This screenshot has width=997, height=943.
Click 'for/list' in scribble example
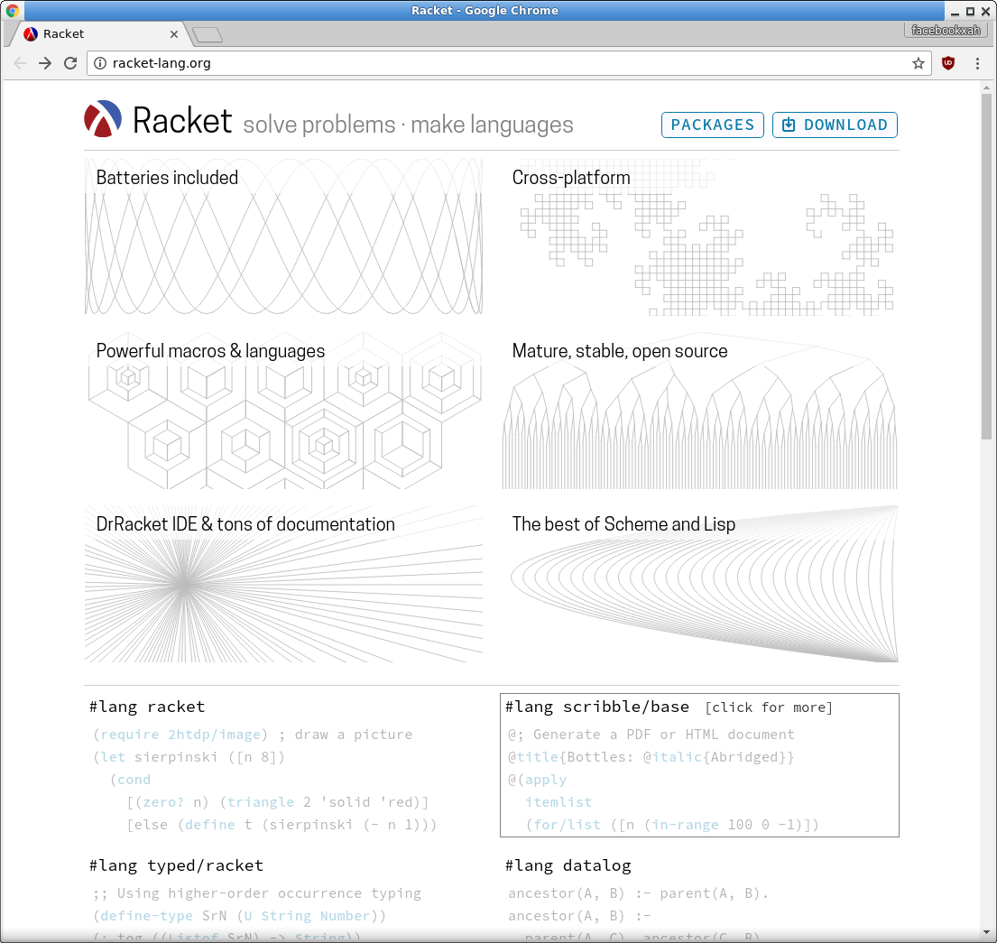[567, 825]
